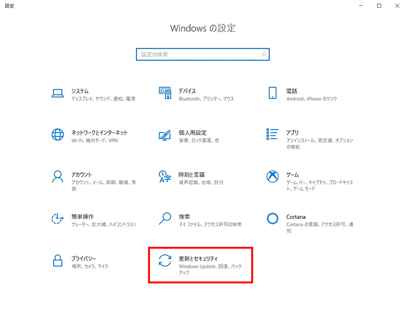The height and width of the screenshot is (312, 405).
Task: Click the Windows の設定 page heading
Action: pyautogui.click(x=203, y=28)
